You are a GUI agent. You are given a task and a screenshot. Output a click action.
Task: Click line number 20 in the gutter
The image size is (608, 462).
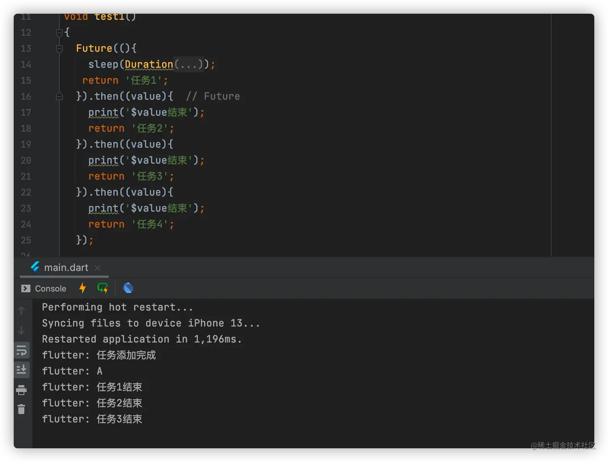click(26, 160)
